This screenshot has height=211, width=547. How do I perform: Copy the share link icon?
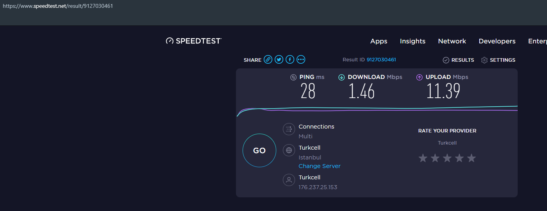268,59
